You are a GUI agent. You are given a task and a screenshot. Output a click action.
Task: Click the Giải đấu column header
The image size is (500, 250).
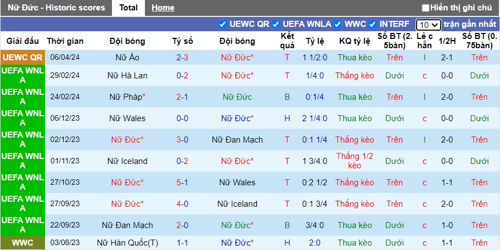click(23, 41)
